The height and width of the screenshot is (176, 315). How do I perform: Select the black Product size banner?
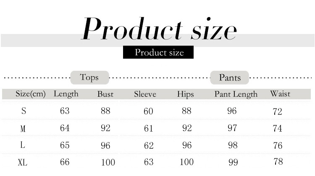coord(158,52)
